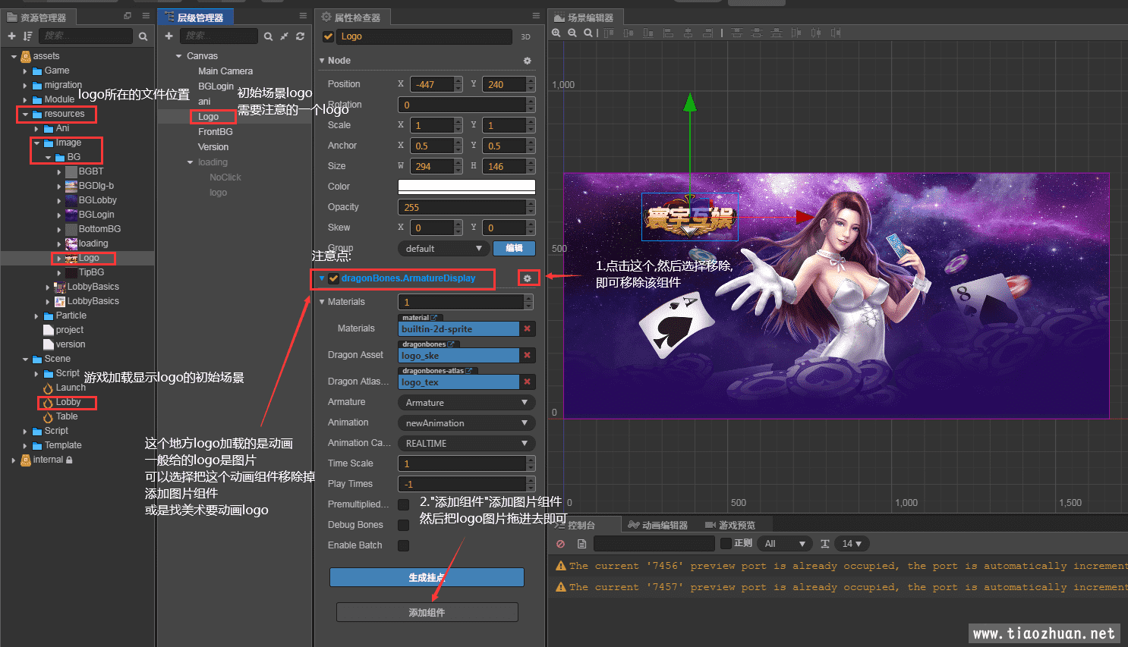Viewport: 1128px width, 647px height.
Task: Click the collapse all nodes icon in the hierarchy
Action: point(284,36)
